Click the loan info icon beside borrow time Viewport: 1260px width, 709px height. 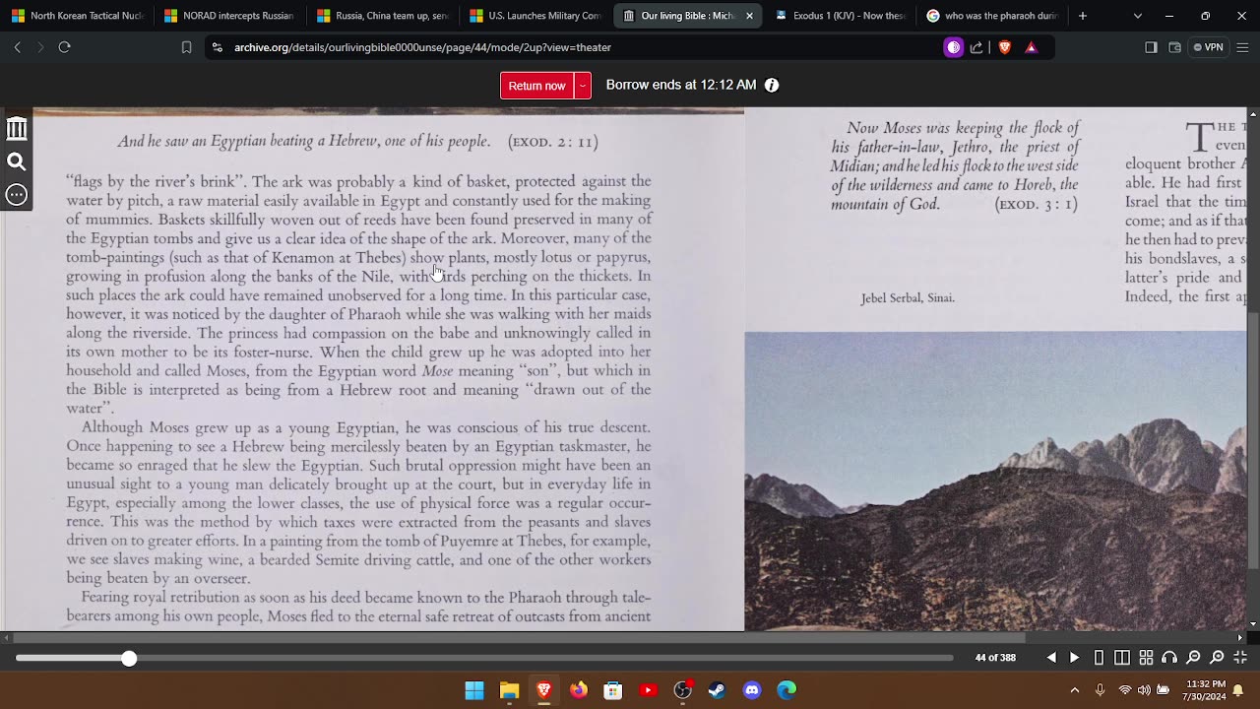[772, 86]
